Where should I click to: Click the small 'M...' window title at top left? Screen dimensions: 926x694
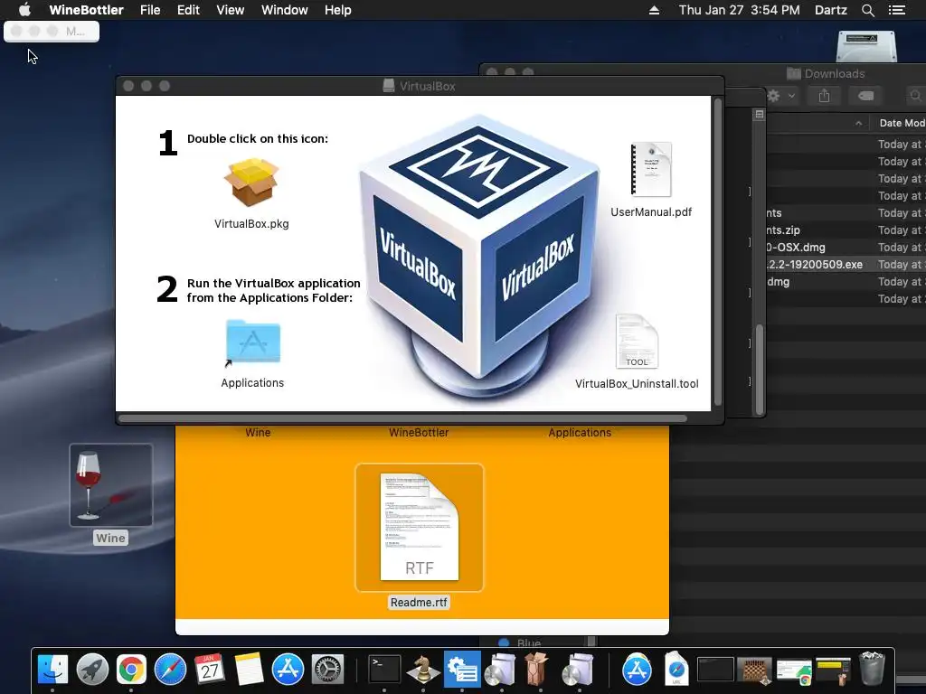click(75, 32)
